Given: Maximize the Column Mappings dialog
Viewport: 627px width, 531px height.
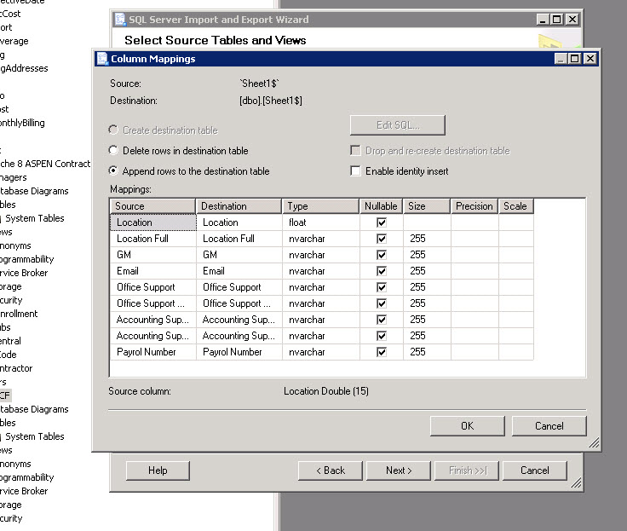Looking at the screenshot, I should point(575,59).
